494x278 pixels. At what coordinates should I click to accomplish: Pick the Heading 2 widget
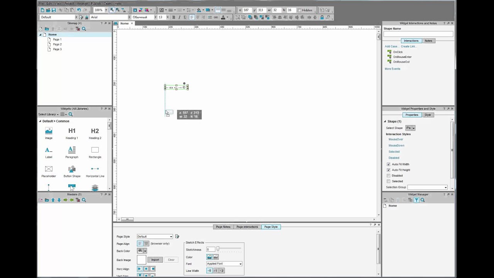point(95,134)
